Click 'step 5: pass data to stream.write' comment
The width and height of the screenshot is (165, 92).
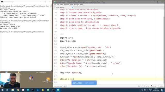point(79,22)
